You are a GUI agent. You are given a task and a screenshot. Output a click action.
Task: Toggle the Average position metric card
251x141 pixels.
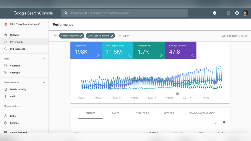tap(180, 50)
